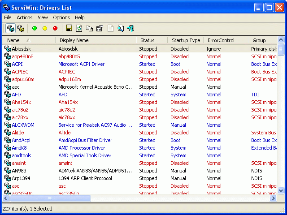The height and width of the screenshot is (215, 287).
Task: Open the File menu
Action: (x=8, y=17)
